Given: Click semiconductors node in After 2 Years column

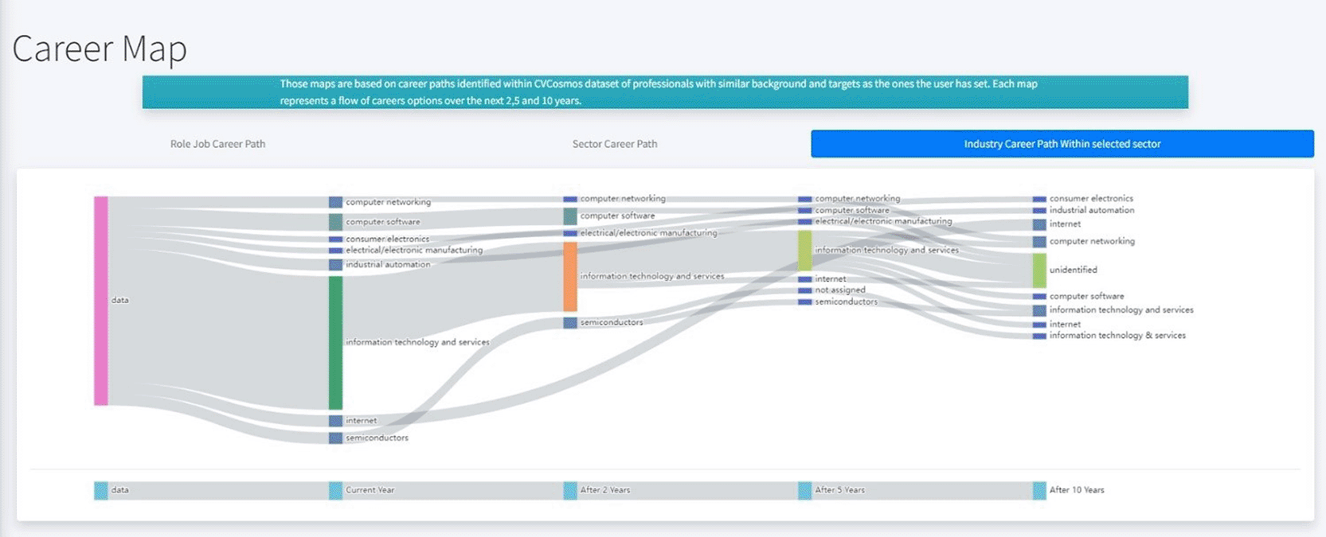Looking at the screenshot, I should pos(570,323).
